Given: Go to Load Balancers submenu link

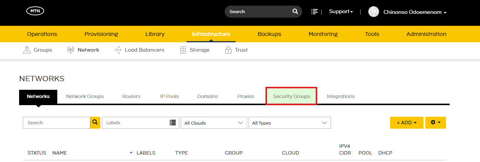Looking at the screenshot, I should pyautogui.click(x=145, y=50).
